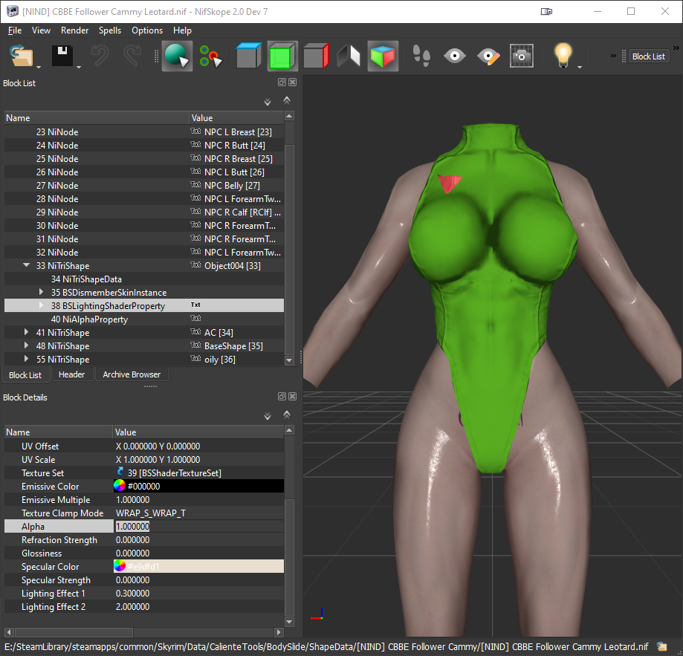Viewport: 683px width, 656px height.
Task: Click the status bar folder icon
Action: 662,647
